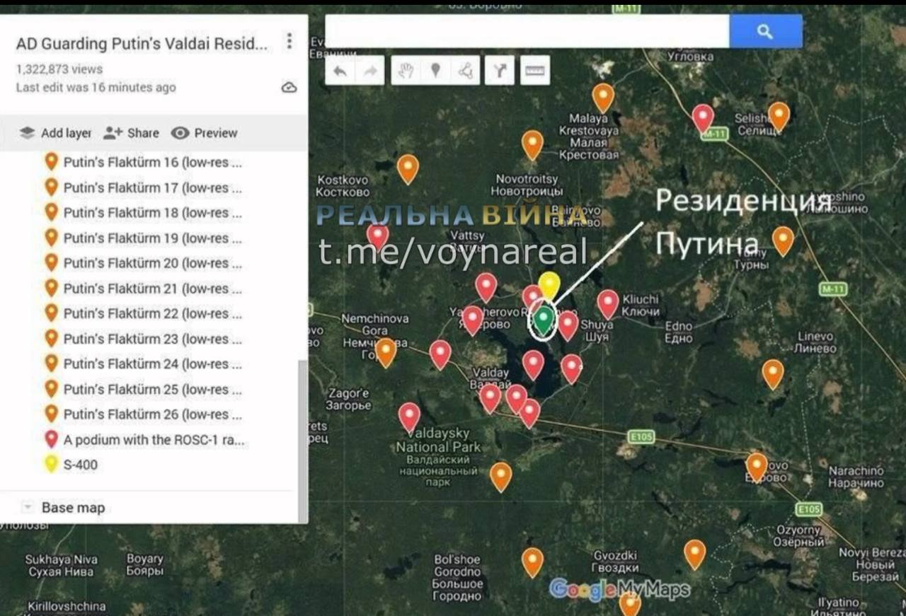Click inside the map search field
The height and width of the screenshot is (616, 906).
click(x=527, y=32)
